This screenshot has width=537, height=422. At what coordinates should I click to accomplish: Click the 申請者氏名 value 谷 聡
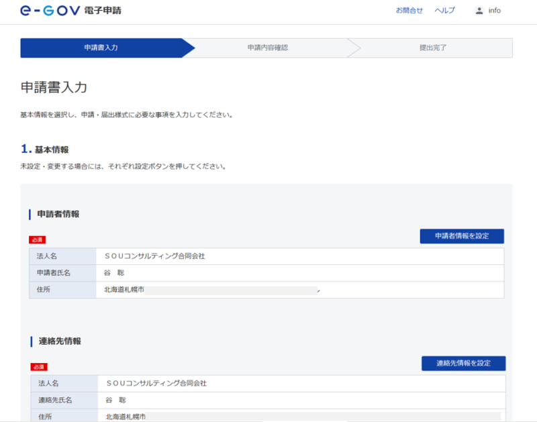tap(114, 273)
